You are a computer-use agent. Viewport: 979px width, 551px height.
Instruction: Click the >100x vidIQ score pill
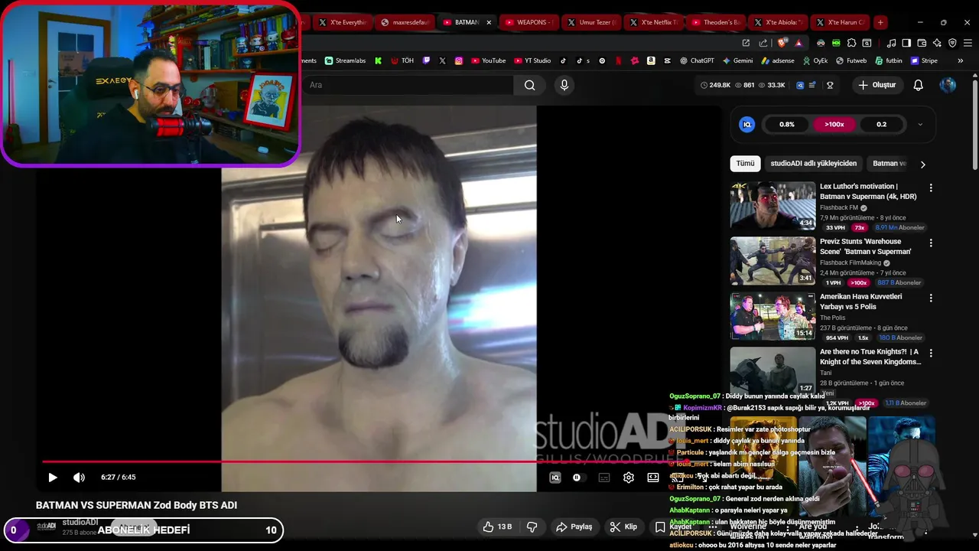coord(834,124)
